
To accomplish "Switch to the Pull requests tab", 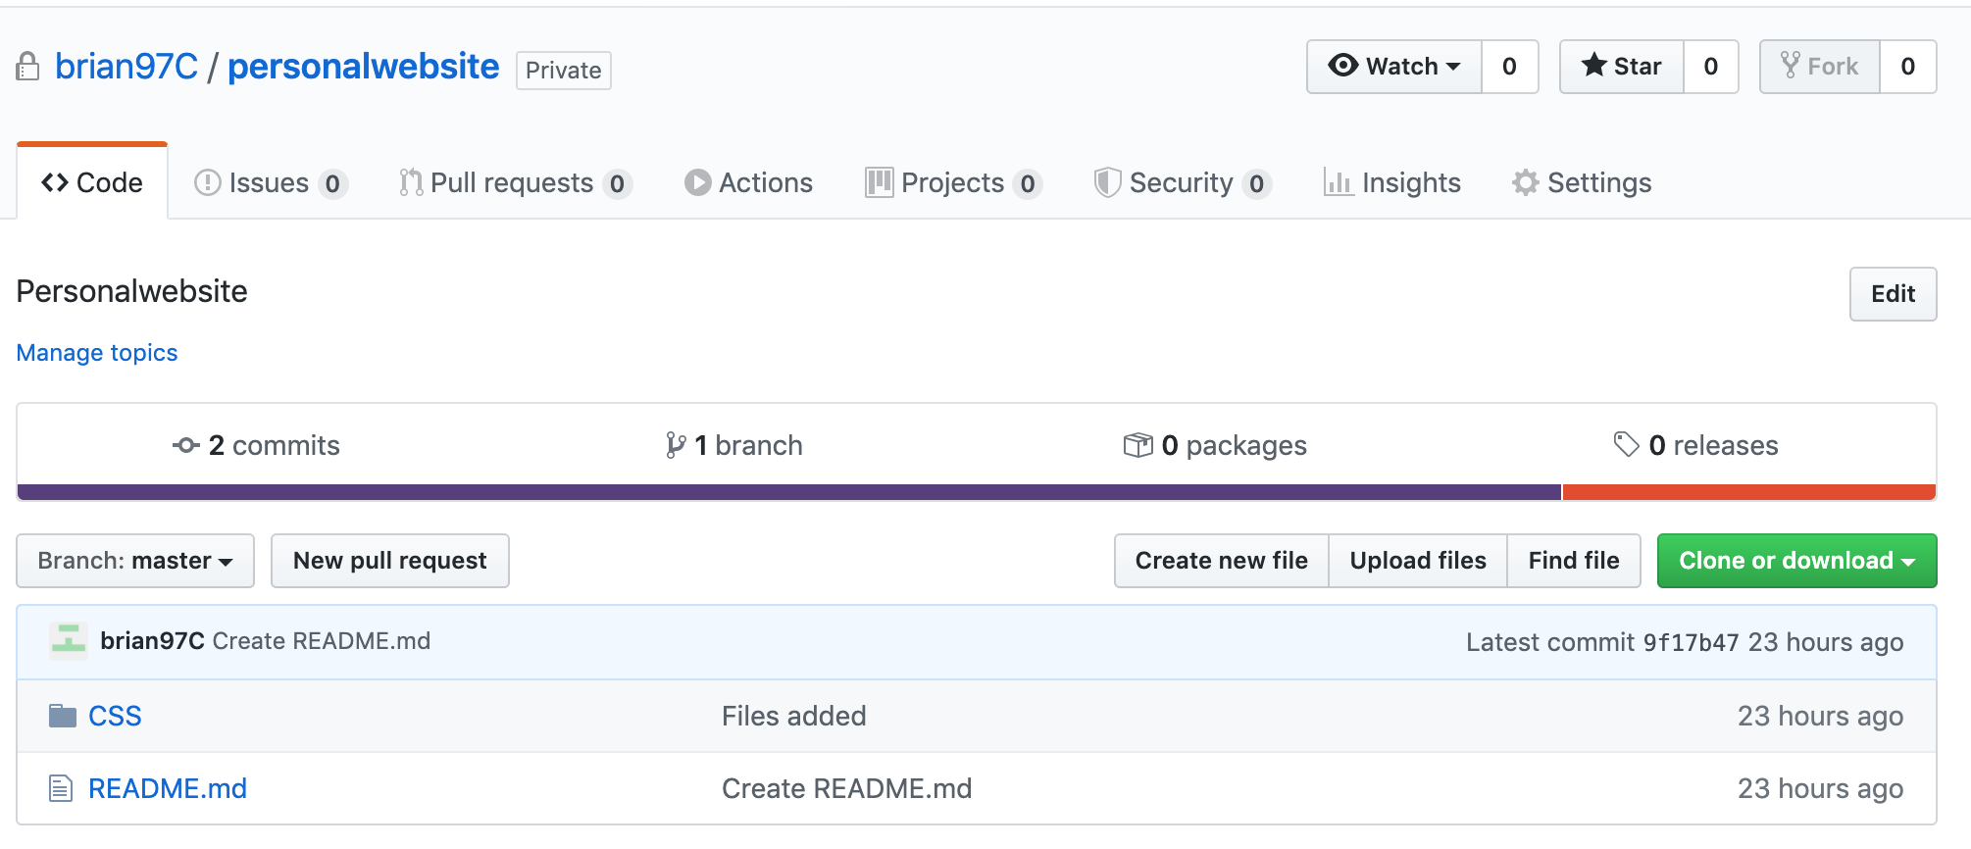I will pos(515,182).
